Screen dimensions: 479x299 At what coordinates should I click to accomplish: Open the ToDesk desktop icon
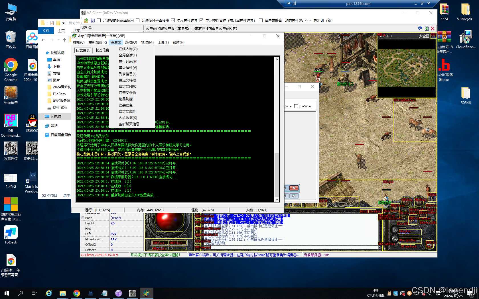click(11, 235)
